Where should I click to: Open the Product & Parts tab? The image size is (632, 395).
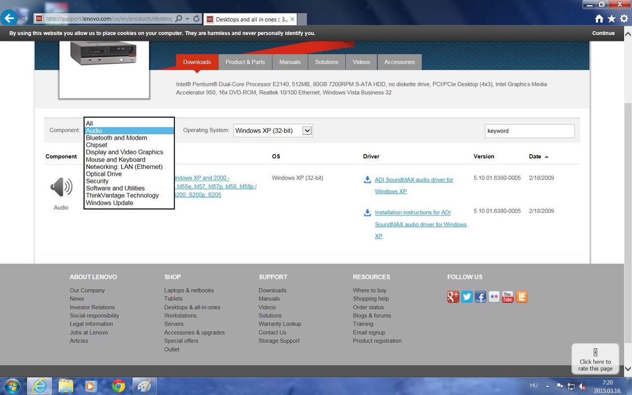[x=245, y=62]
